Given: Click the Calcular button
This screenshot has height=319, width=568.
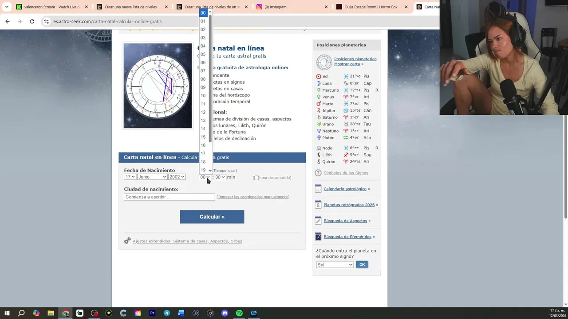Looking at the screenshot, I should (212, 217).
